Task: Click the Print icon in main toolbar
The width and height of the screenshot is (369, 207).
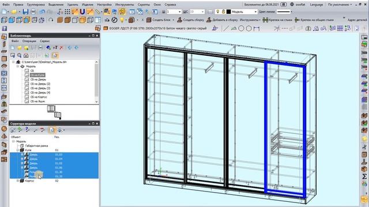Action: (x=33, y=11)
